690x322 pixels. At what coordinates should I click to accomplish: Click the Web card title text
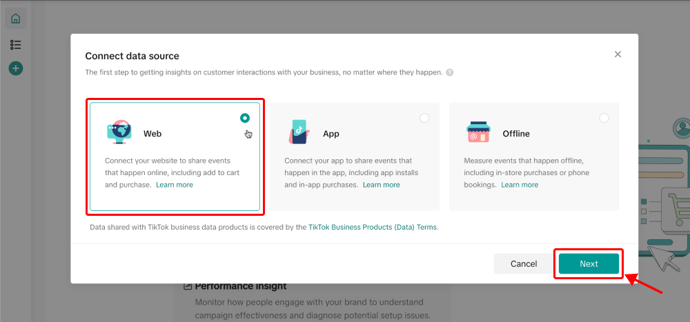pyautogui.click(x=152, y=134)
